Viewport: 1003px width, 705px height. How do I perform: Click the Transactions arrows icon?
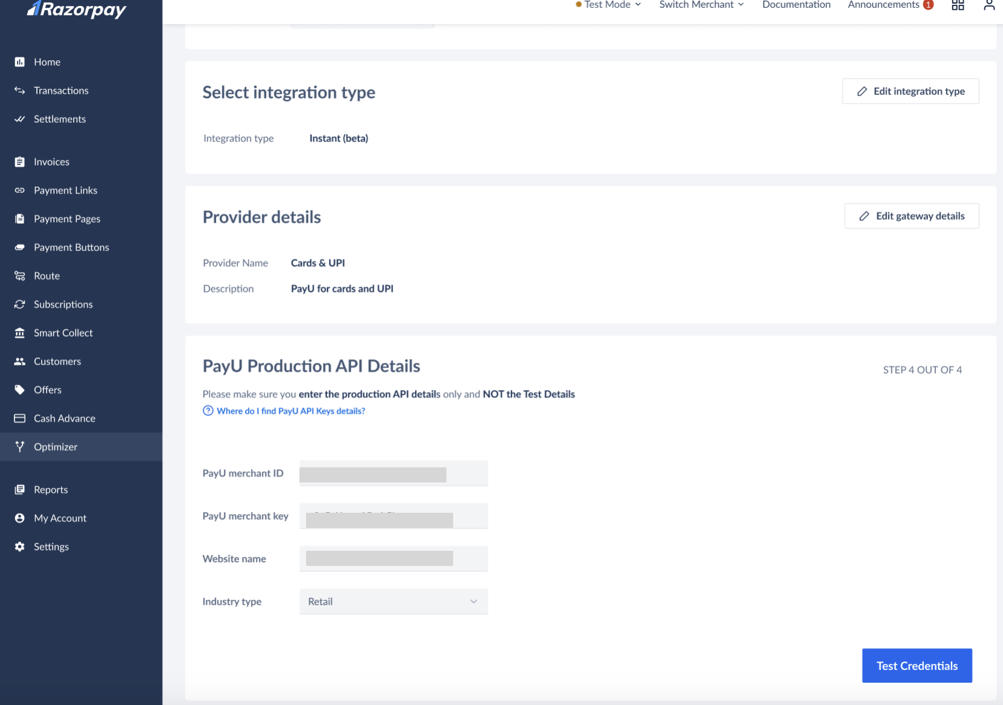tap(20, 90)
